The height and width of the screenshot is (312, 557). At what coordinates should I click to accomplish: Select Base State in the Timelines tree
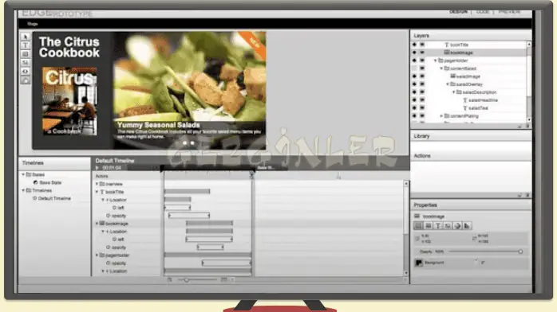pyautogui.click(x=50, y=183)
